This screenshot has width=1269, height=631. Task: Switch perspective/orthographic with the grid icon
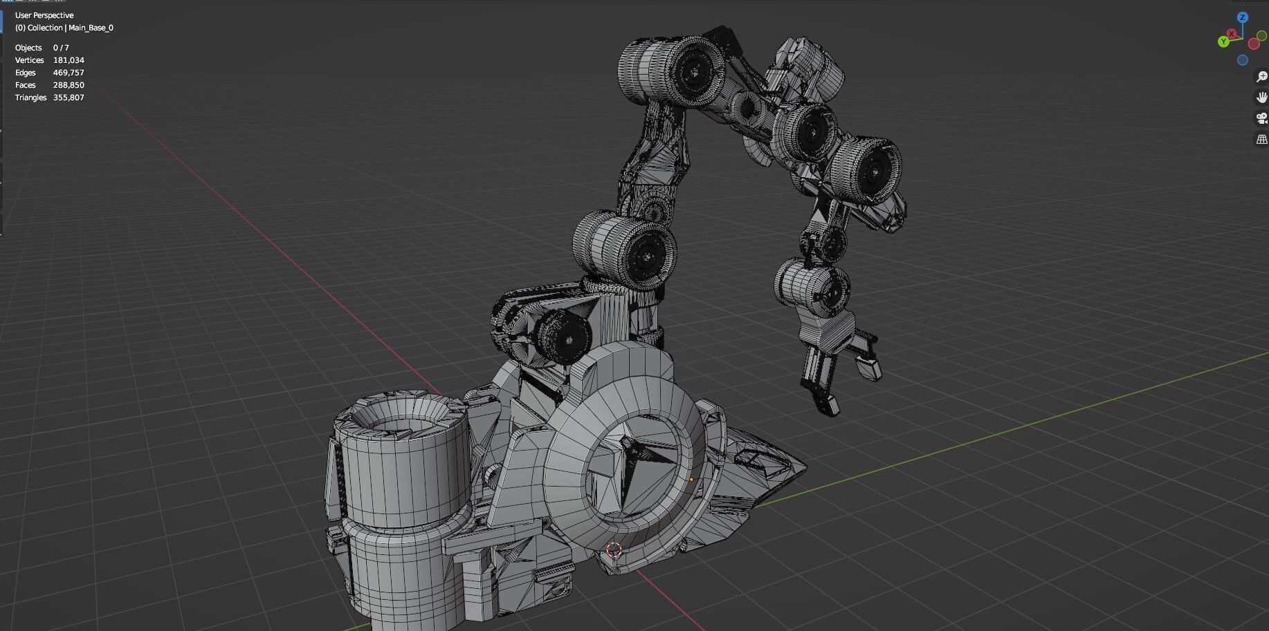coord(1261,140)
